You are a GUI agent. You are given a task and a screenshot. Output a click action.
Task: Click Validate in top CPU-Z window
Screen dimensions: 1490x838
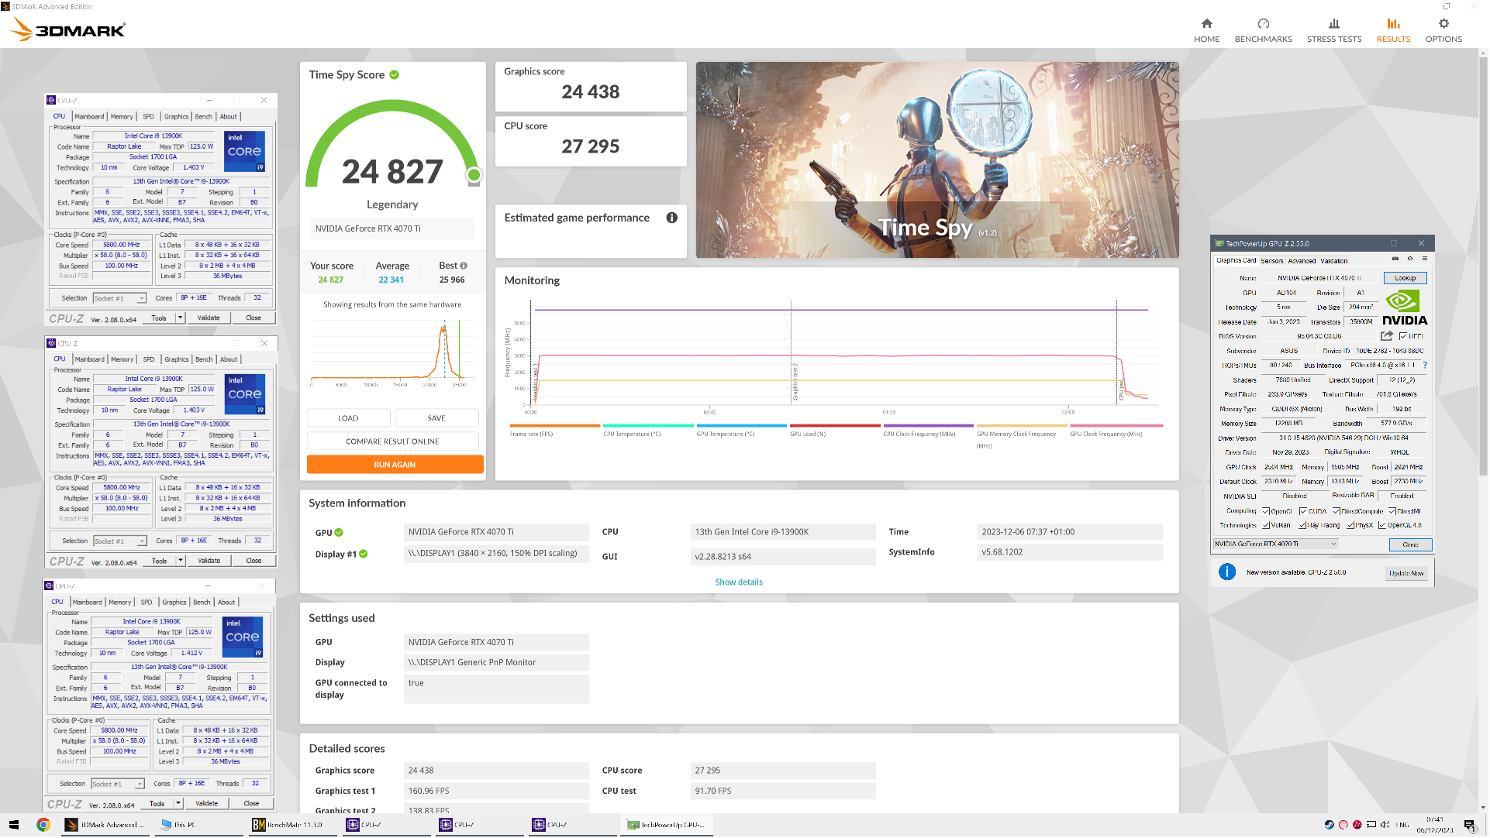pos(209,318)
